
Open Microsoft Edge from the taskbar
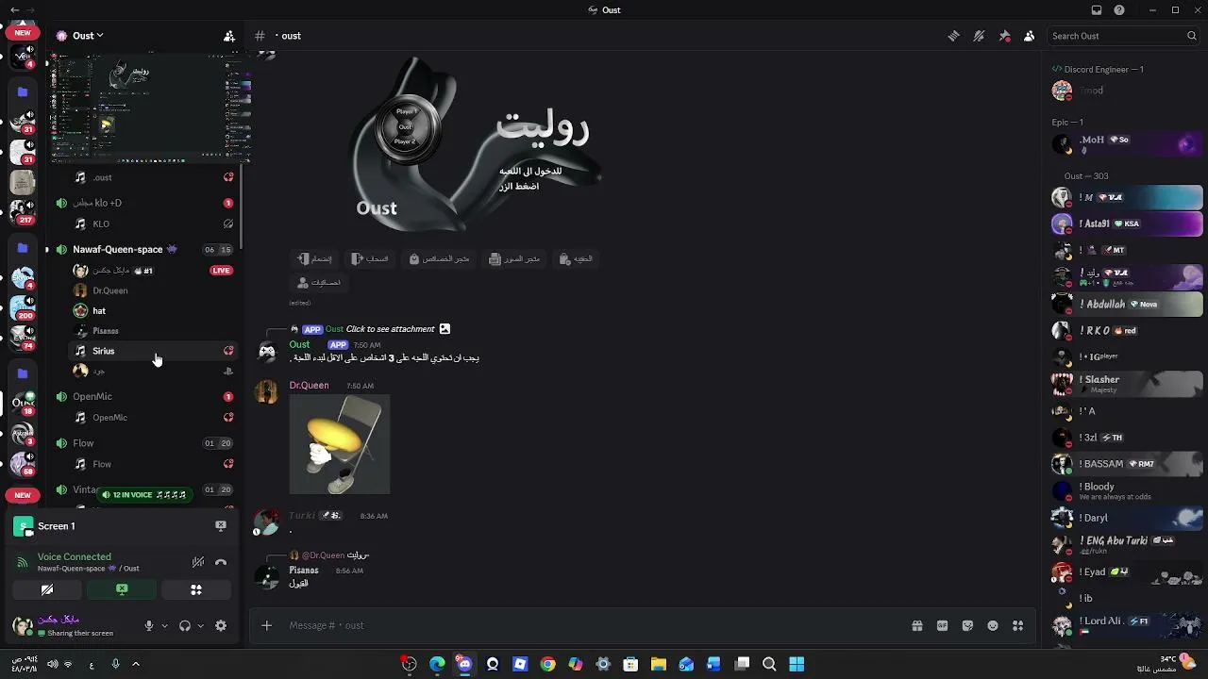coord(437,664)
